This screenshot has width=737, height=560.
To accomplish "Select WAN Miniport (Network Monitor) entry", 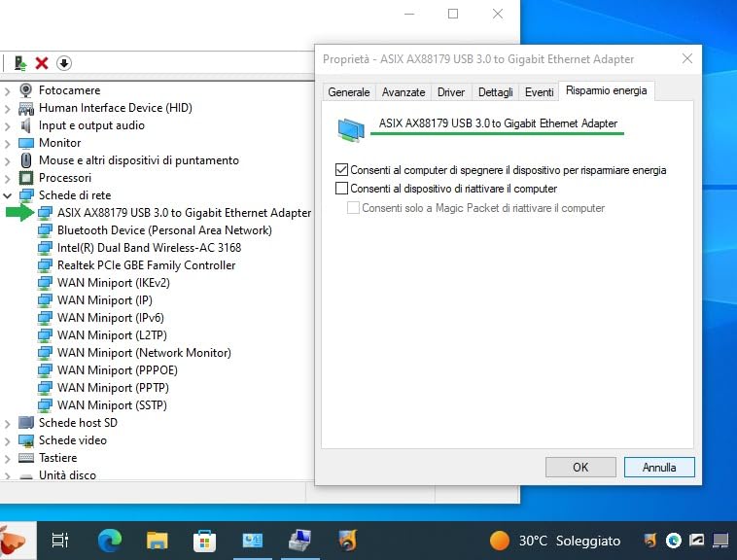I will pyautogui.click(x=144, y=353).
